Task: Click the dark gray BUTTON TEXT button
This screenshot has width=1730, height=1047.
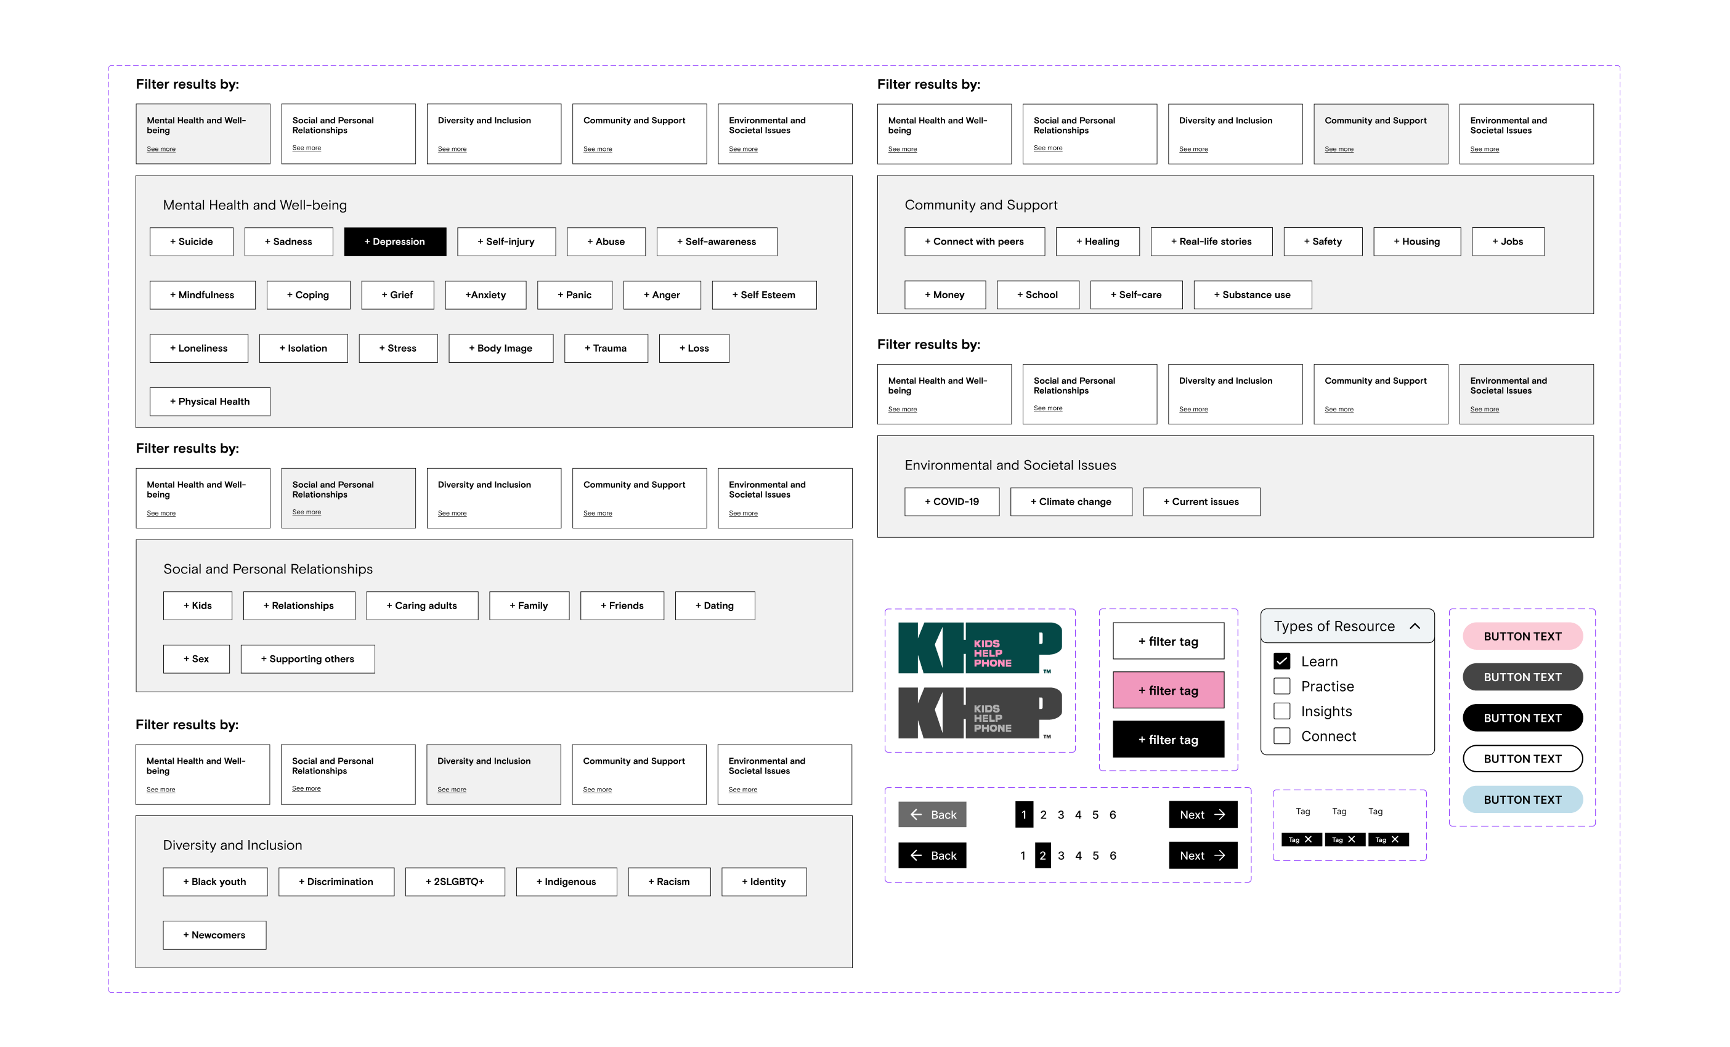Action: pyautogui.click(x=1523, y=677)
